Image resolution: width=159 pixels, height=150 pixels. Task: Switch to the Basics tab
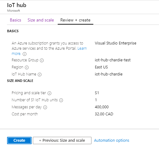pos(15,20)
